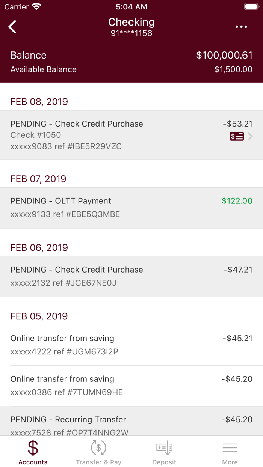The image size is (263, 467).
Task: Select the Transfer & Pay icon
Action: click(x=98, y=448)
